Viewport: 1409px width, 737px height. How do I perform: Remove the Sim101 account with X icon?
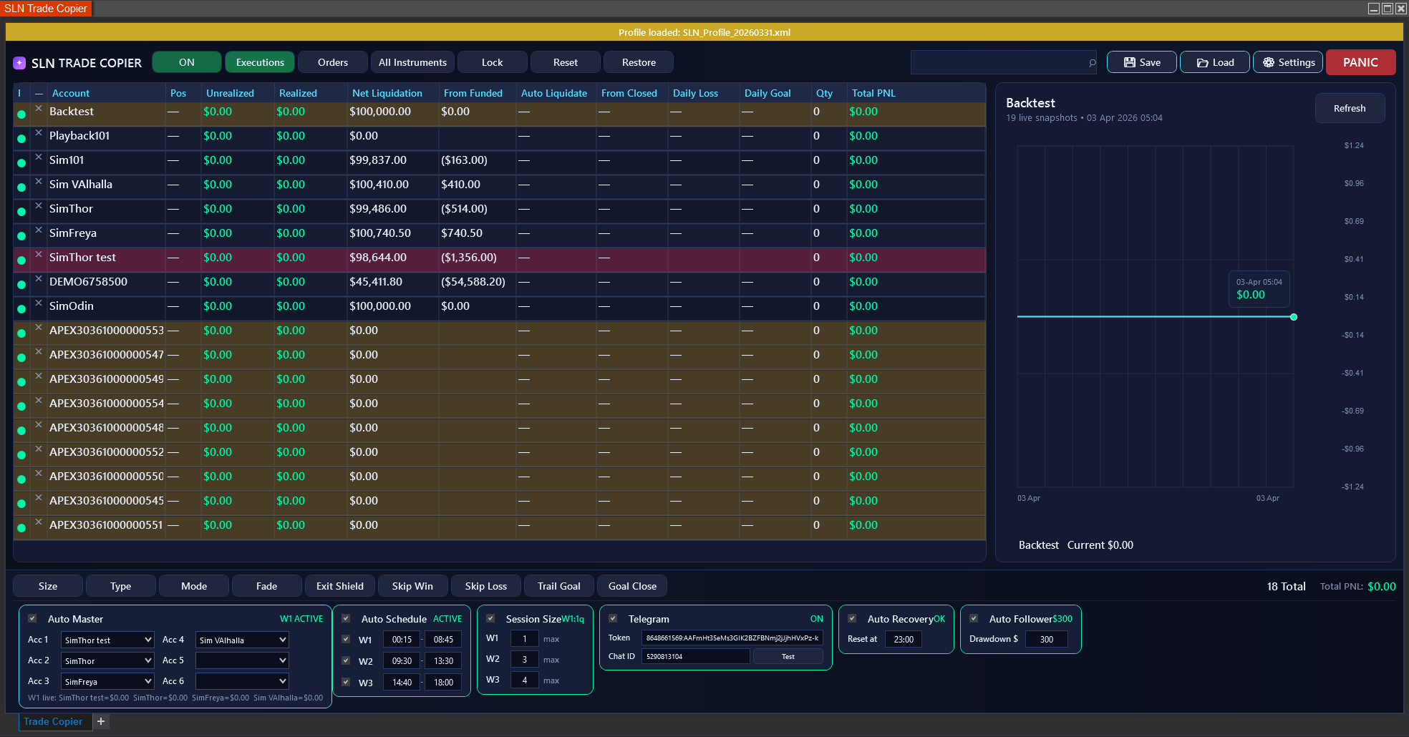(39, 157)
